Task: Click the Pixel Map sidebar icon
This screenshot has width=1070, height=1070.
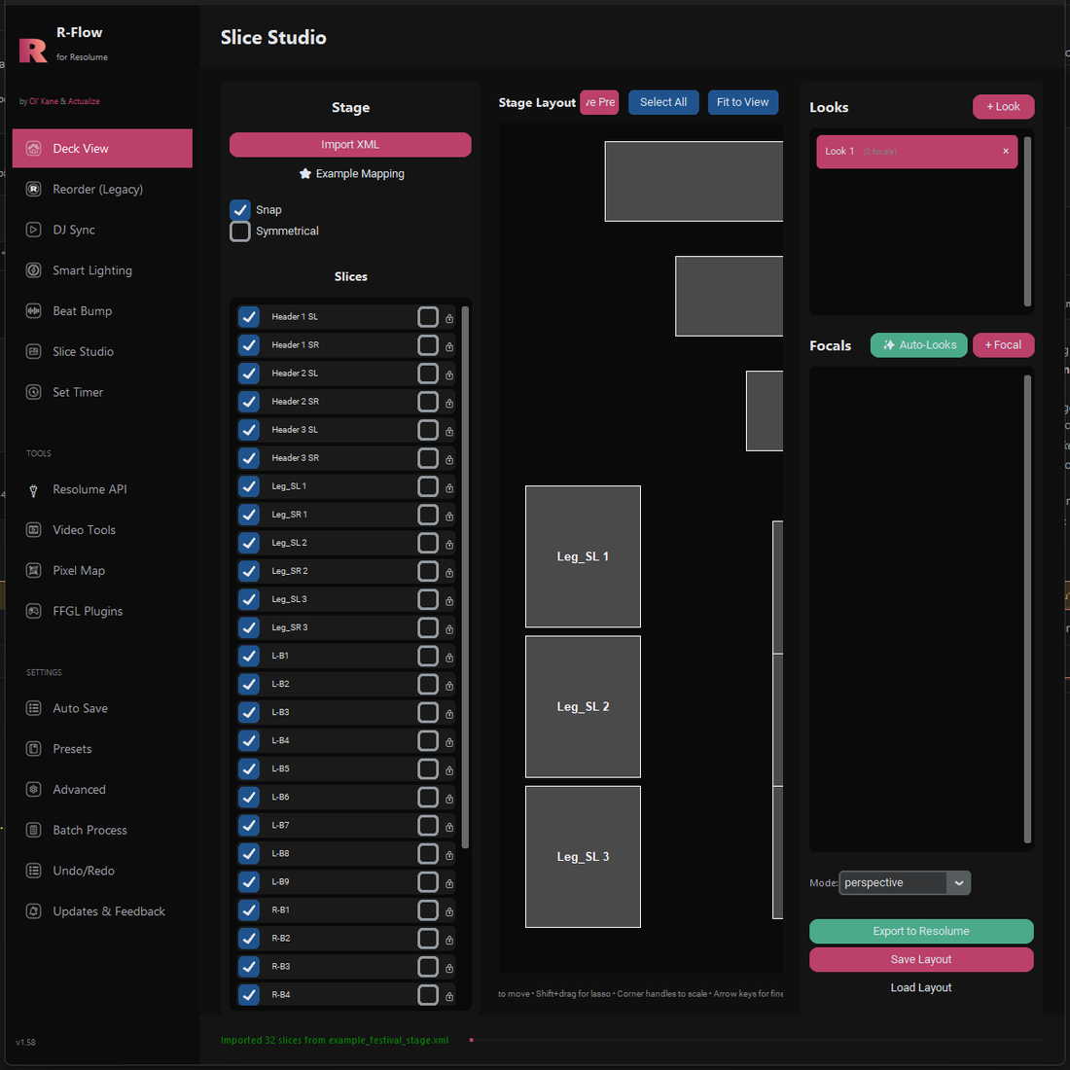Action: coord(33,570)
